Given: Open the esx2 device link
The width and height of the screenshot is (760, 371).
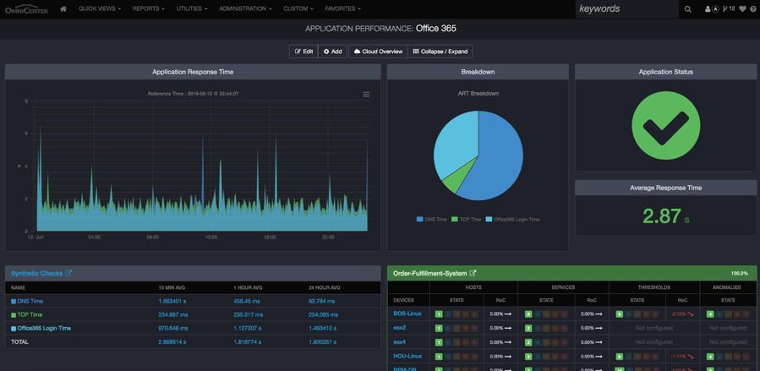Looking at the screenshot, I should pos(399,328).
